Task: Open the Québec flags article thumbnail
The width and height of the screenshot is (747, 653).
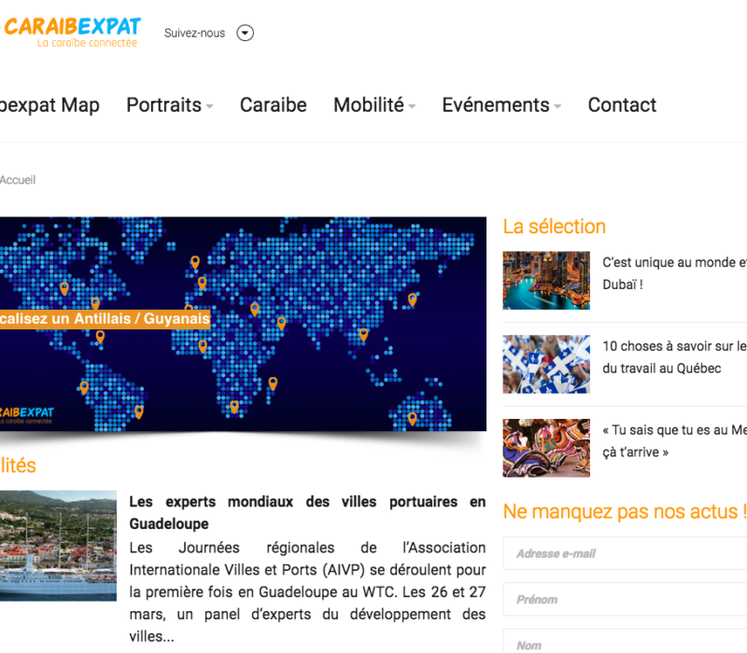Action: coord(546,364)
